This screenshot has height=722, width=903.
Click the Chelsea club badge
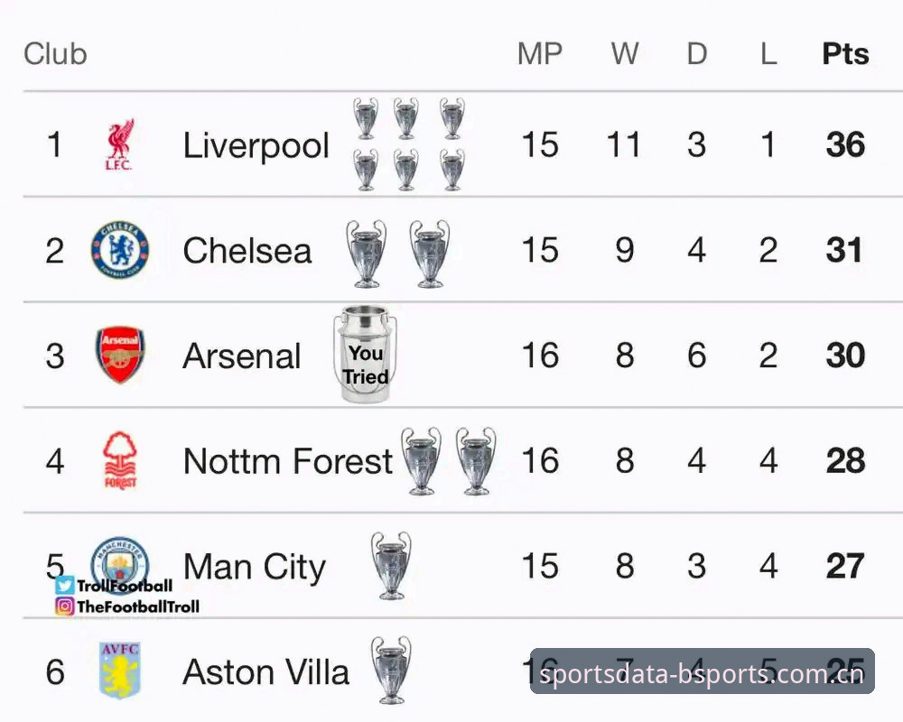click(x=120, y=250)
